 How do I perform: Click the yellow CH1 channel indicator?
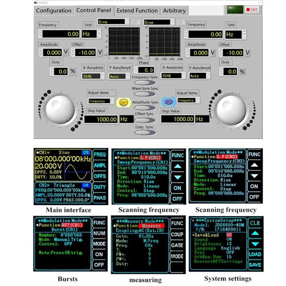pyautogui.click(x=123, y=103)
